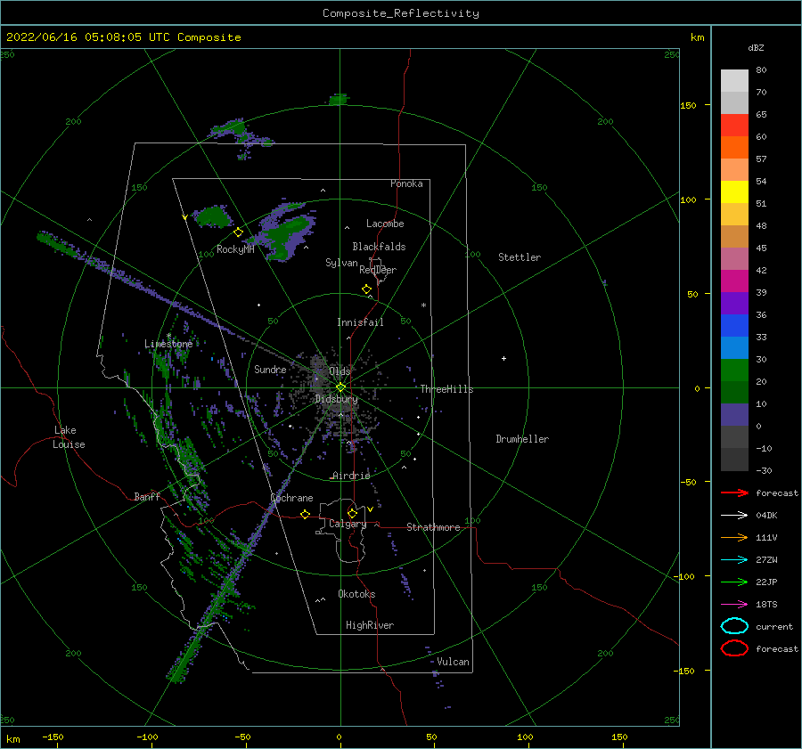Viewport: 802px width, 749px height.
Task: Choose the green 22JP arrow legend icon
Action: 734,582
